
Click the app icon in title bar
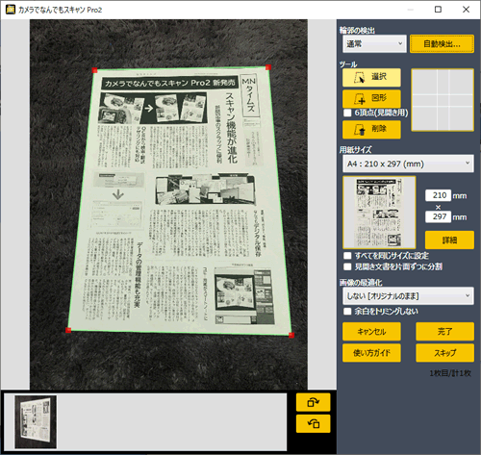point(11,10)
